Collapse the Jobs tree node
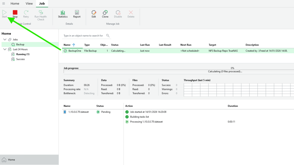Screen dimensions: 294x165 (5, 40)
